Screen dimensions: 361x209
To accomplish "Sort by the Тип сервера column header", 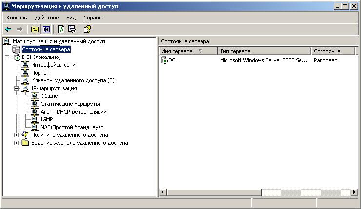I will [x=264, y=51].
